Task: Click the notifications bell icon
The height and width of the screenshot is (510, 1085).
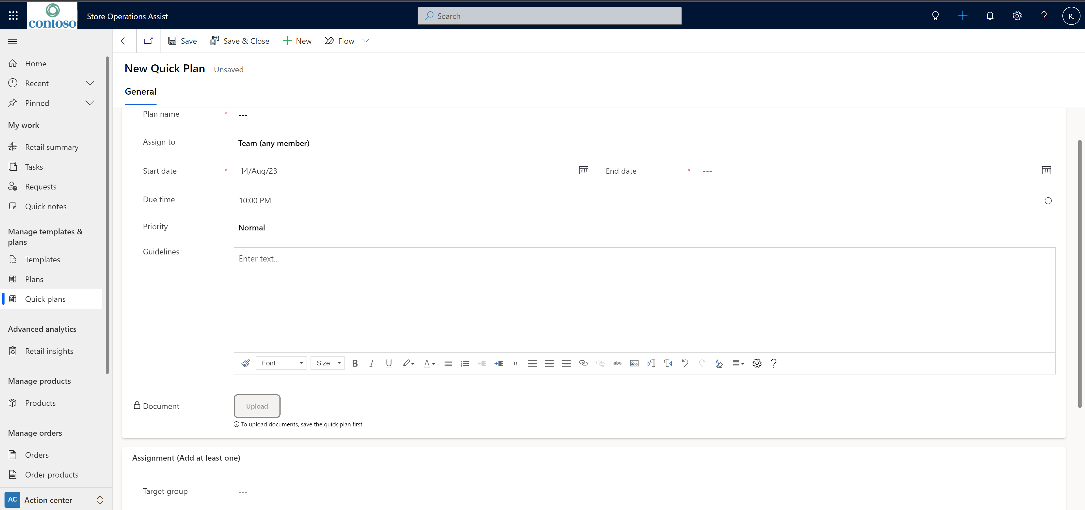Action: click(989, 16)
